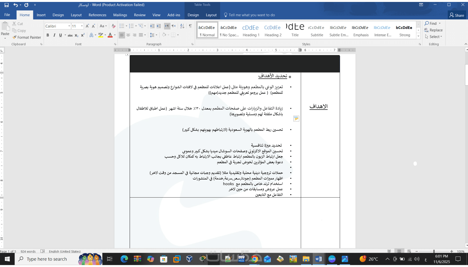Align text to the left

[x=122, y=35]
